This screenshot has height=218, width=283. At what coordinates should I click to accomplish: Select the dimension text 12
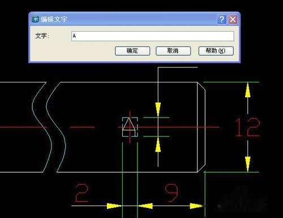point(248,127)
